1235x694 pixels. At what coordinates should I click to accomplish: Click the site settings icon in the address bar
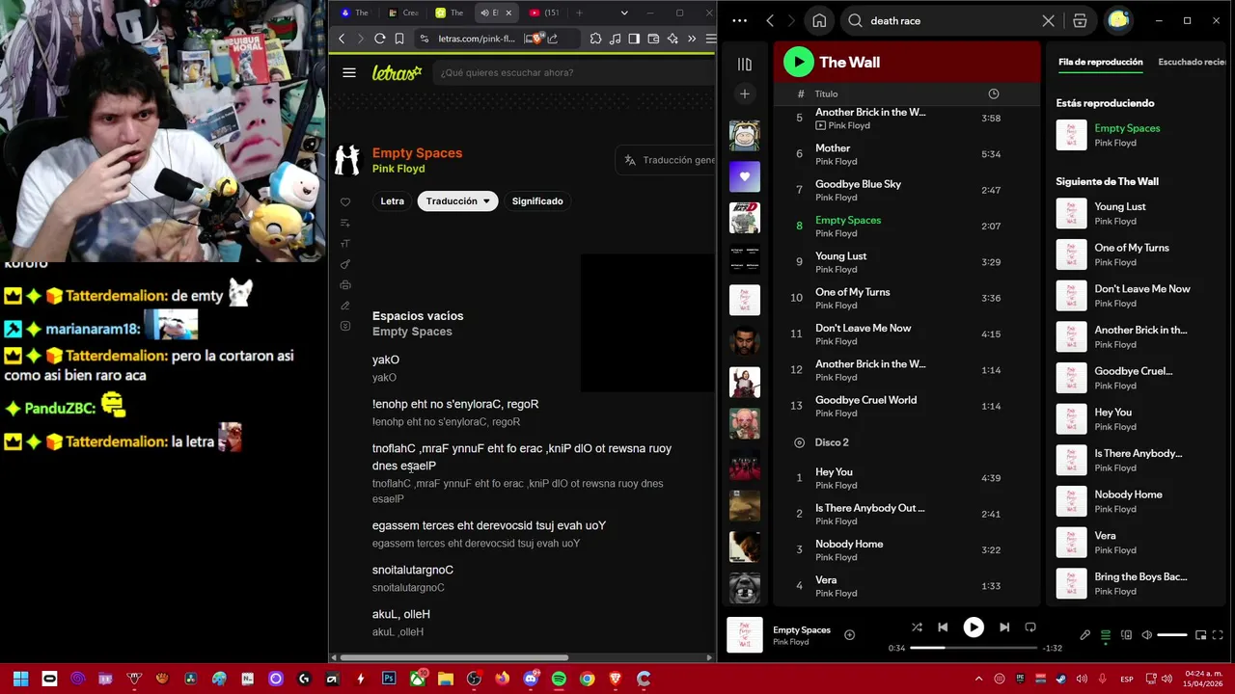coord(424,39)
